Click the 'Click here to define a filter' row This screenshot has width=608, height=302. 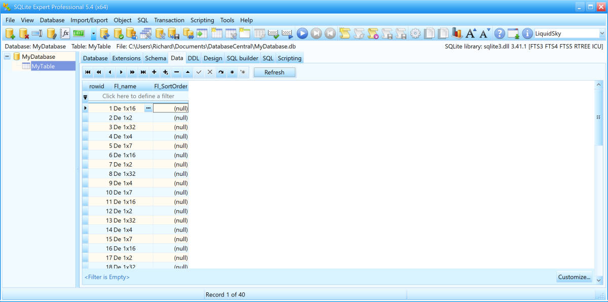(138, 96)
